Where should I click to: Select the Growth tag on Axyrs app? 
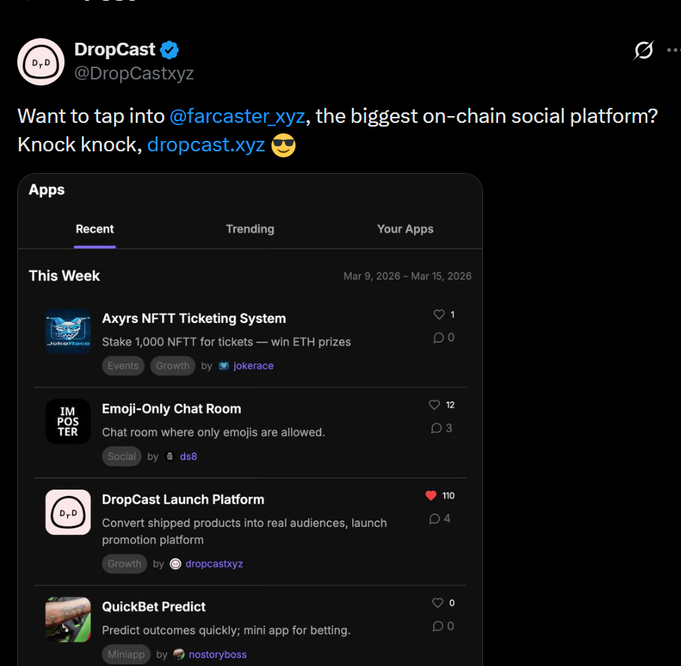point(172,366)
